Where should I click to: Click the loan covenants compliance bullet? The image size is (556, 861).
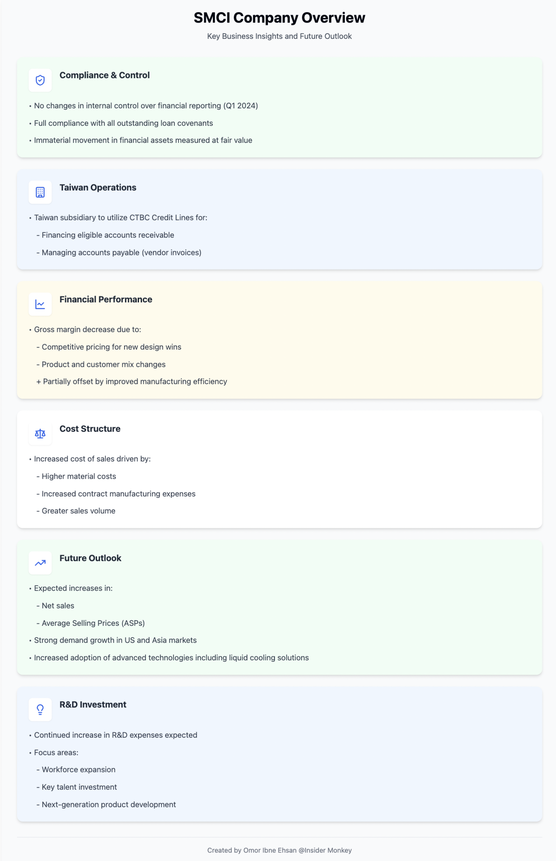(x=123, y=123)
